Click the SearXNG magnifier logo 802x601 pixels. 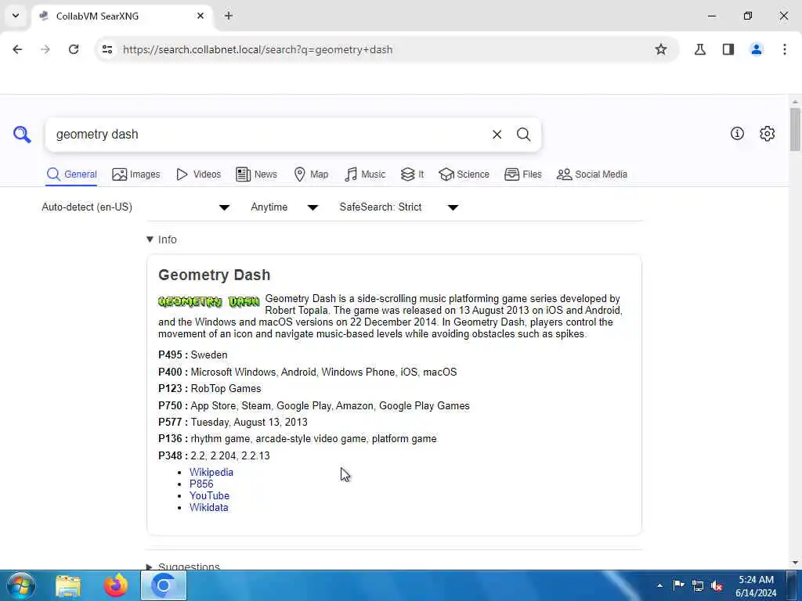click(22, 135)
